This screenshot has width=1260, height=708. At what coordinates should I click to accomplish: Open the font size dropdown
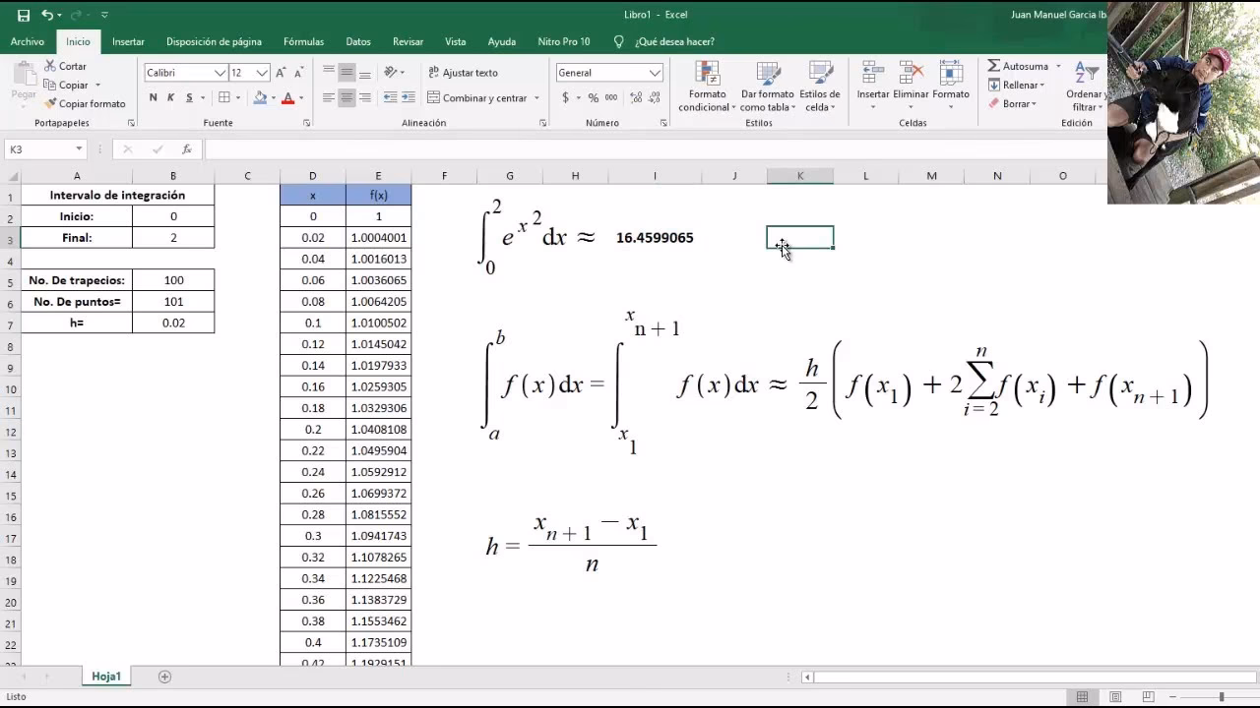(x=262, y=72)
